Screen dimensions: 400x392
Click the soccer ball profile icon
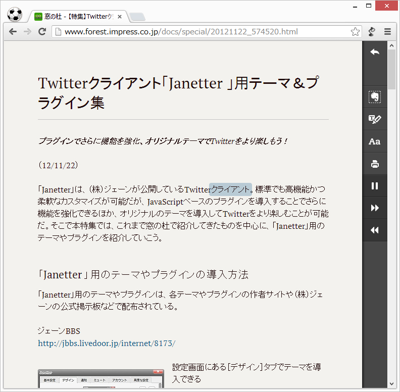click(x=15, y=14)
